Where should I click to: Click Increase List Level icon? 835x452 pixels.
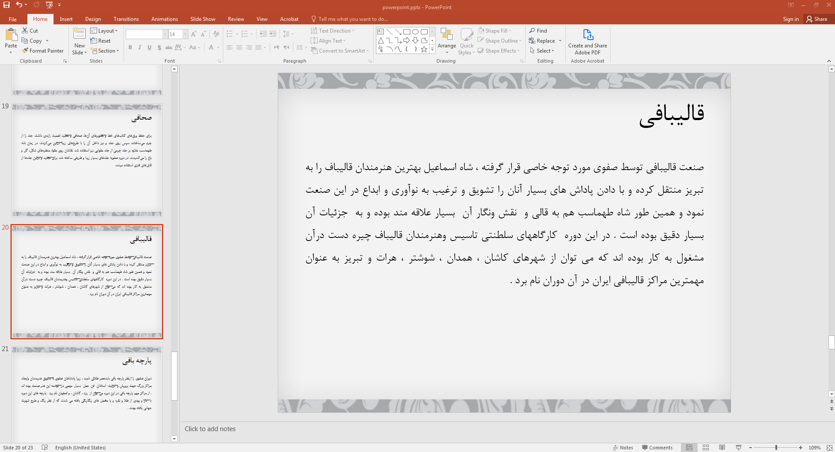pos(273,34)
